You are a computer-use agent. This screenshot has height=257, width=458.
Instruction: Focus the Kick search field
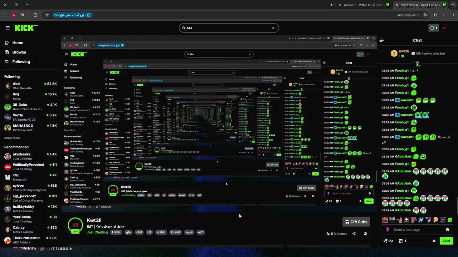tap(229, 28)
